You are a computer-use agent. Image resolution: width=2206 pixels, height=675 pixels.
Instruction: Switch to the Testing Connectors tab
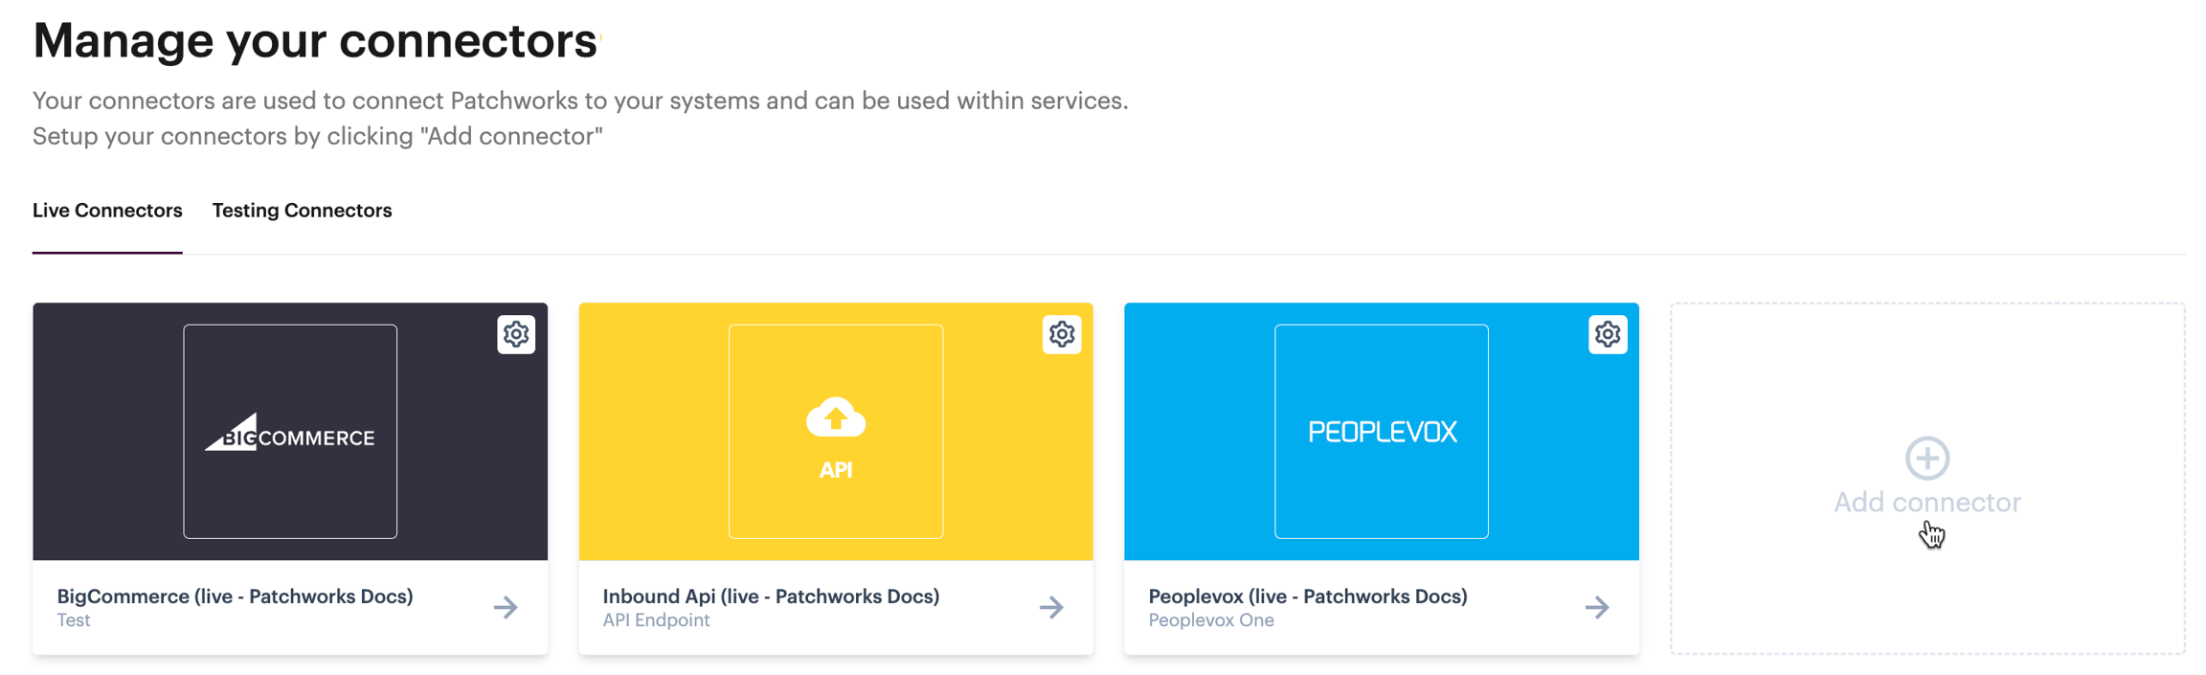click(x=302, y=211)
